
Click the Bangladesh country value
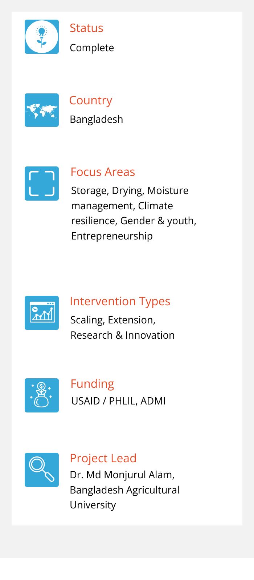(x=97, y=120)
